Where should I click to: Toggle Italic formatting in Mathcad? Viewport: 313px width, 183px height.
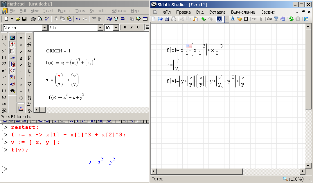click(132, 28)
